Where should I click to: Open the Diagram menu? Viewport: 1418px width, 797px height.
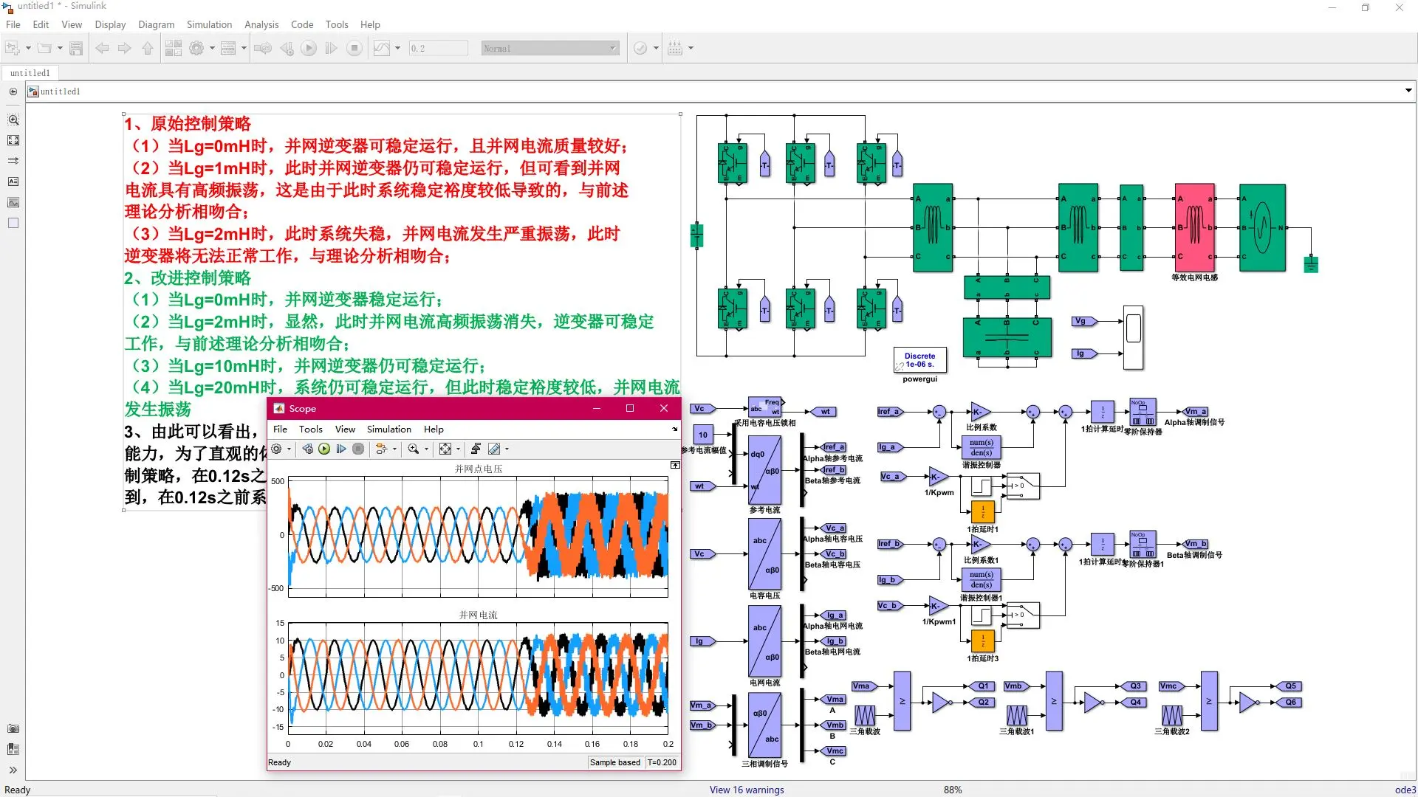click(157, 24)
